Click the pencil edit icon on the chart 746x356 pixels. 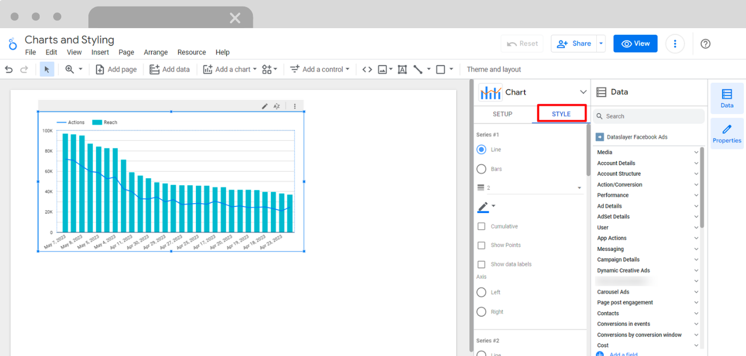pyautogui.click(x=264, y=106)
